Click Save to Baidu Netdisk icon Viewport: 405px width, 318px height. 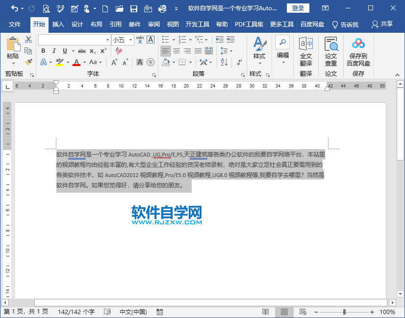(358, 52)
